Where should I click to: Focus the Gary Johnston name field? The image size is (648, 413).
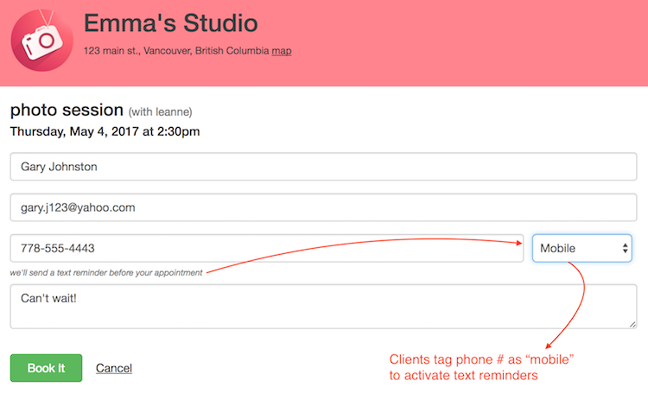323,167
